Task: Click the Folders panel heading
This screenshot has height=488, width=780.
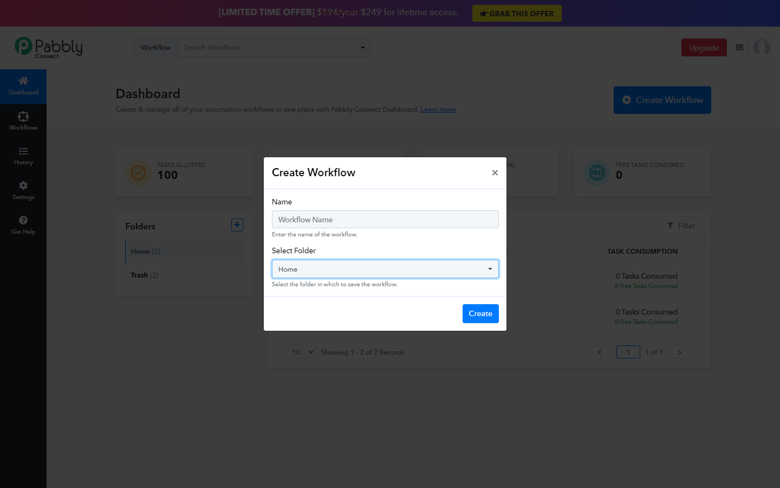Action: [140, 227]
